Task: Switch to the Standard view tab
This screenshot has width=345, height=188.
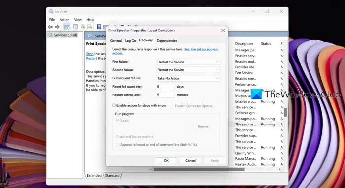Action: (112, 176)
